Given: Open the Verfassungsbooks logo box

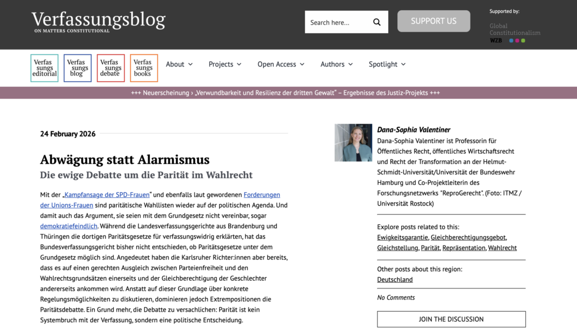Looking at the screenshot, I should pos(144,68).
